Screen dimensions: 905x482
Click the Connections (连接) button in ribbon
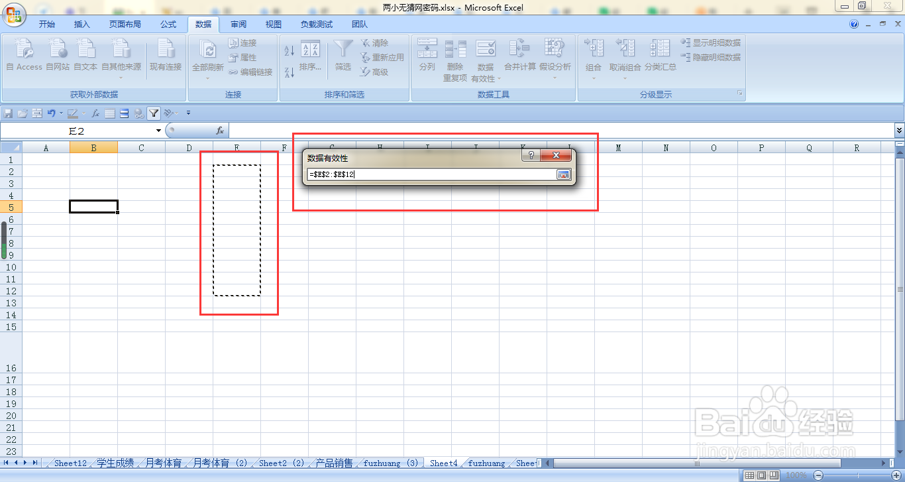[x=242, y=43]
